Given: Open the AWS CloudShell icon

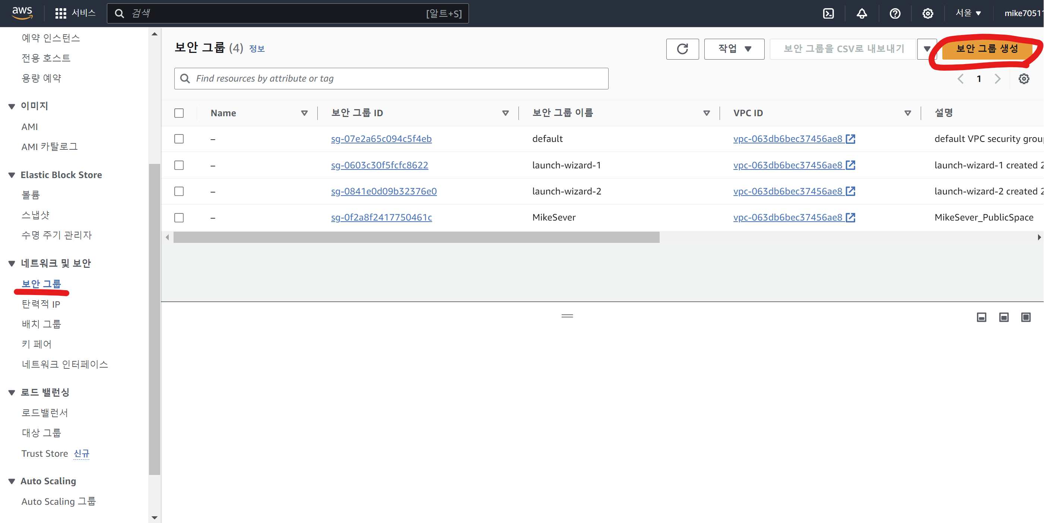Looking at the screenshot, I should click(828, 13).
